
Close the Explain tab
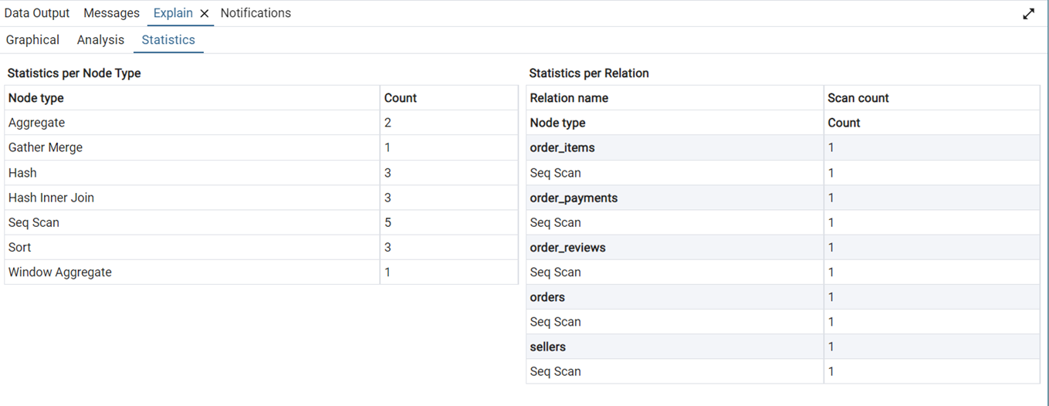coord(205,14)
